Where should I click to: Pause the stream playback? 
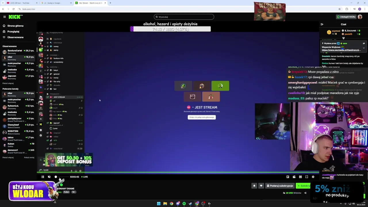43,177
